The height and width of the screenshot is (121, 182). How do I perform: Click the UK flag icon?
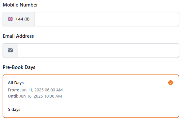[x=10, y=19]
